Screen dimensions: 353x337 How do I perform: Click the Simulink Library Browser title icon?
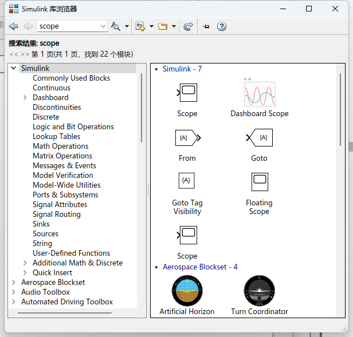tap(14, 9)
